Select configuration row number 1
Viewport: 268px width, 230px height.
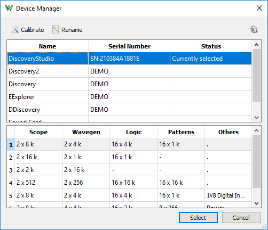click(11, 144)
